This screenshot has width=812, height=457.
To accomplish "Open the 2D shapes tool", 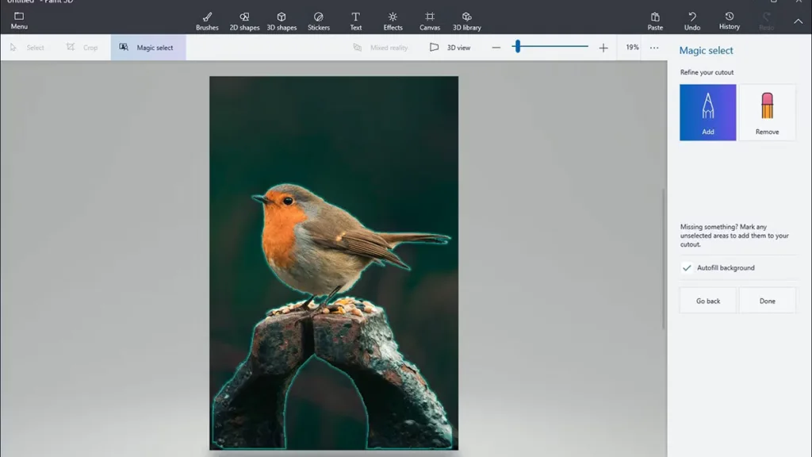I will click(244, 21).
